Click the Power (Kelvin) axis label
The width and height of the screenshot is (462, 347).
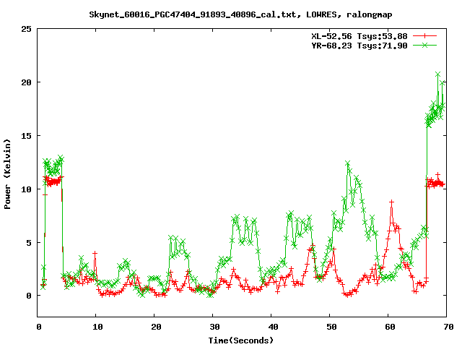[x=7, y=174]
